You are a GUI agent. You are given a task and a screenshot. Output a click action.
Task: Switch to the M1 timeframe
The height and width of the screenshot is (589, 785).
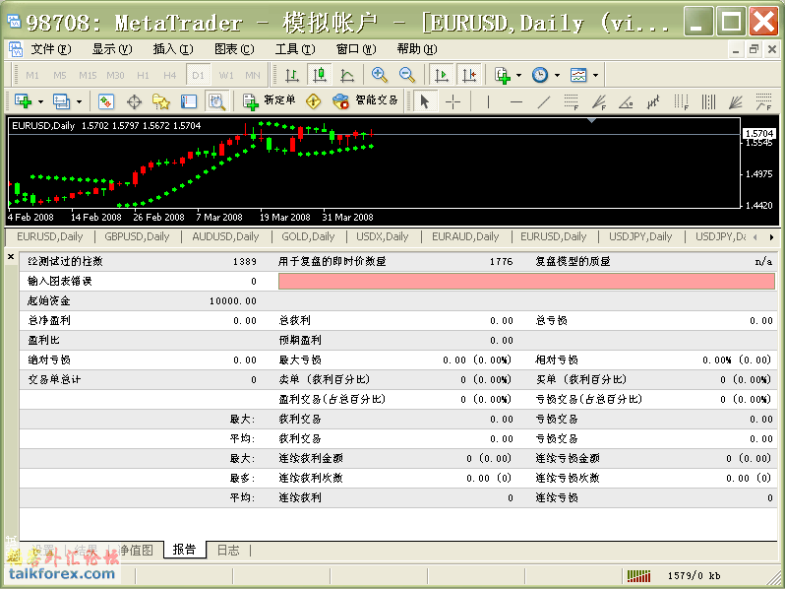click(32, 75)
